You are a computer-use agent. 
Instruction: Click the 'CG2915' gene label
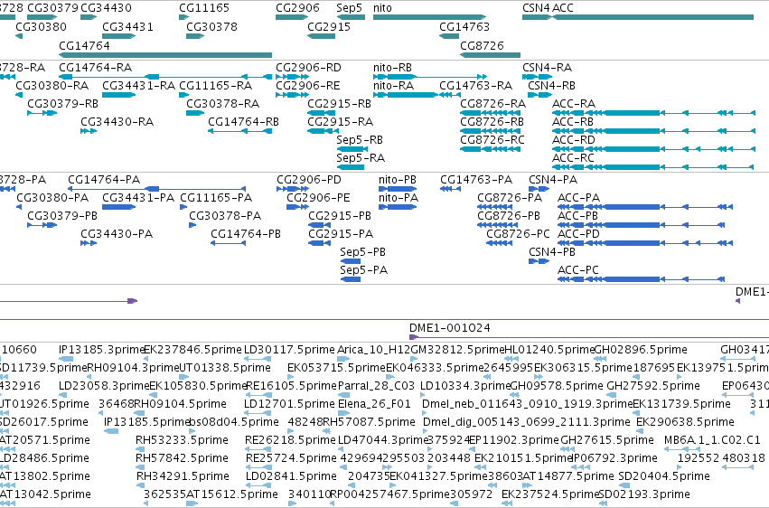[x=329, y=26]
